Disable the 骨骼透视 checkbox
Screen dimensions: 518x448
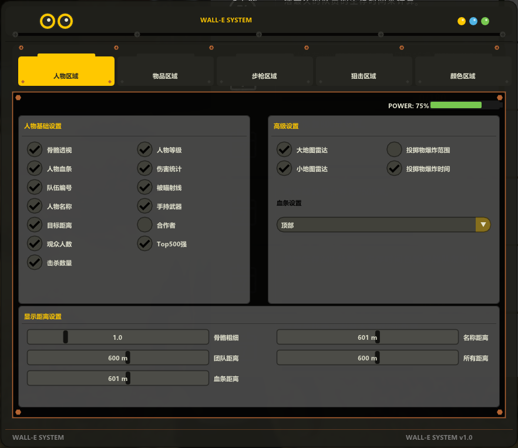point(35,150)
